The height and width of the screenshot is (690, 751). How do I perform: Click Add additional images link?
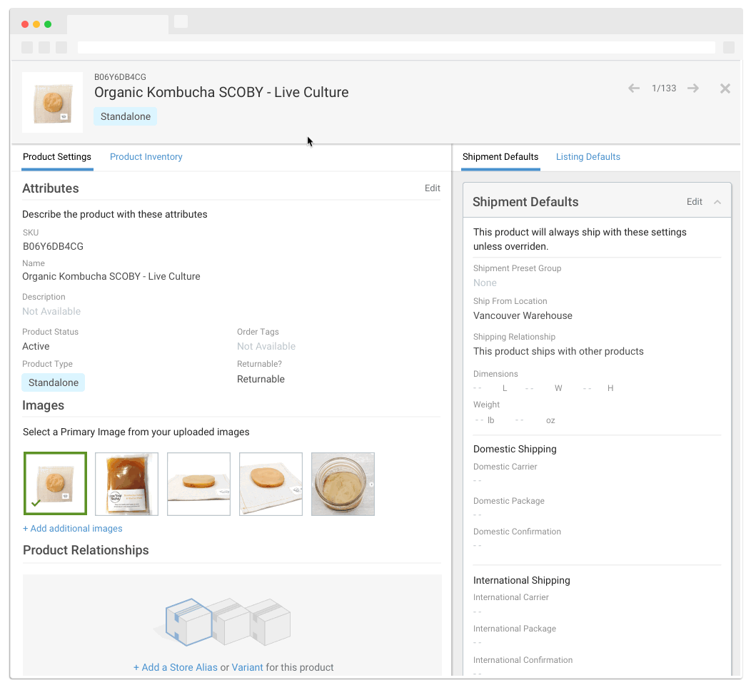click(73, 529)
